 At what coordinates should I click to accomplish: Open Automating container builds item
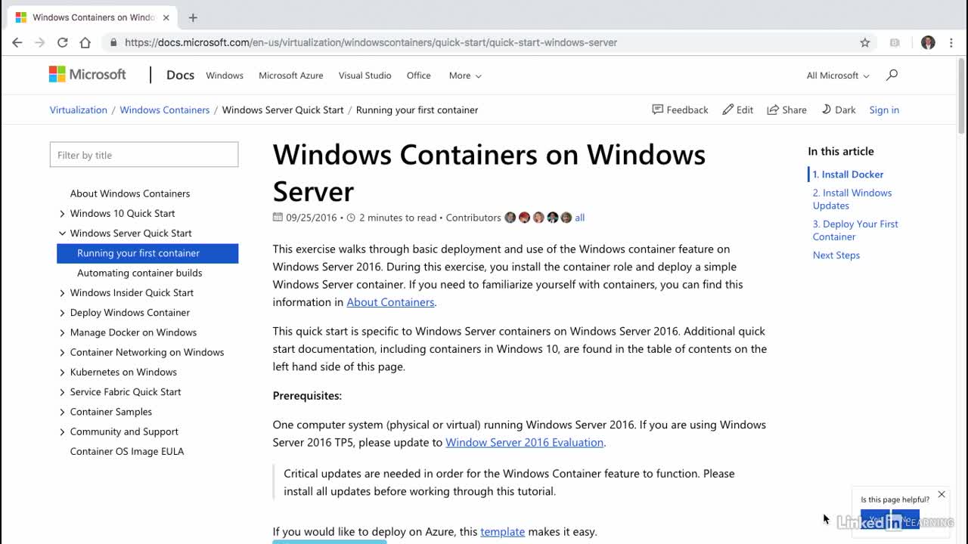(x=140, y=274)
